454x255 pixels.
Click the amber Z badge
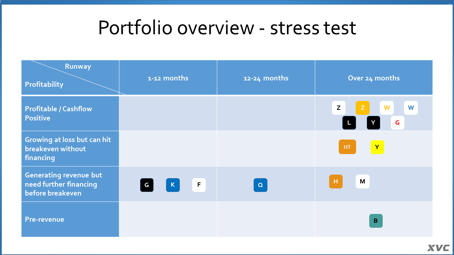coord(362,108)
